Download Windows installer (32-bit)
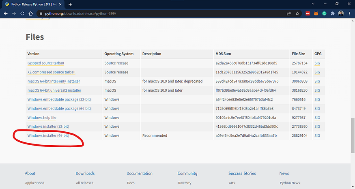This screenshot has height=189, width=355. (x=48, y=127)
